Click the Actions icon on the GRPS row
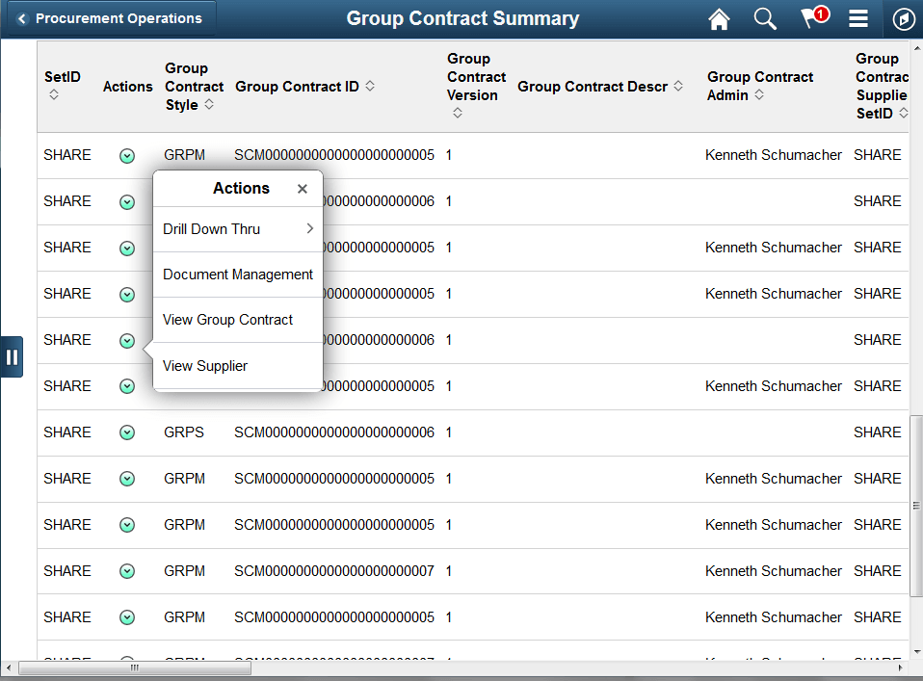Viewport: 923px width, 681px height. coord(126,432)
